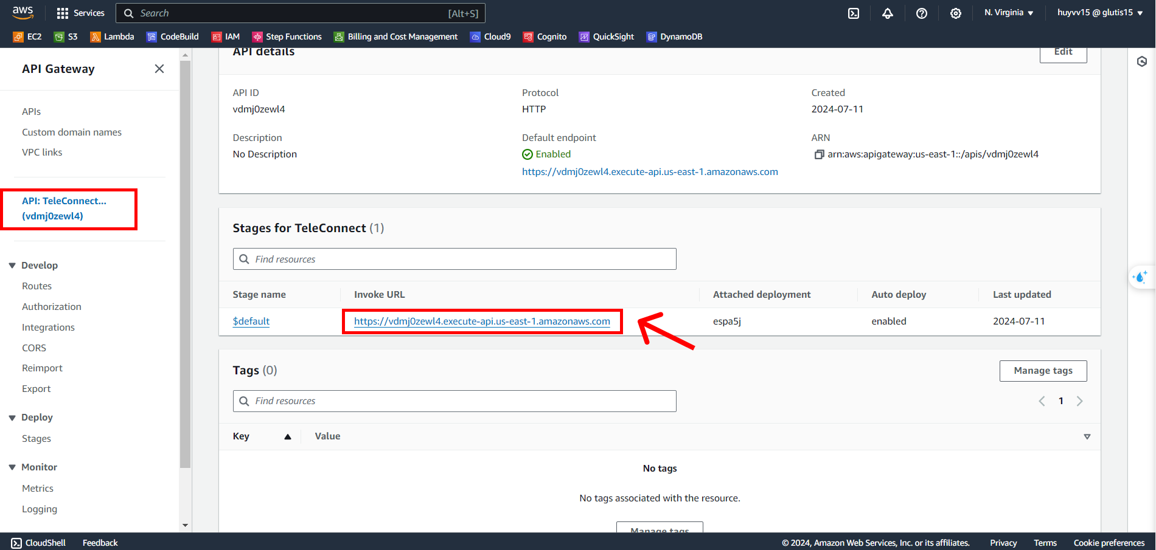Screen dimensions: 1156x550
Task: Open the help question mark icon
Action: coord(922,13)
